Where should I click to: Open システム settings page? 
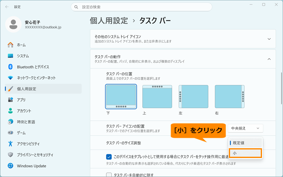point(43,56)
